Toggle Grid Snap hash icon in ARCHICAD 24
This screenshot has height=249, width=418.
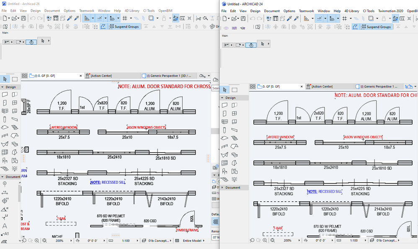(x=344, y=18)
